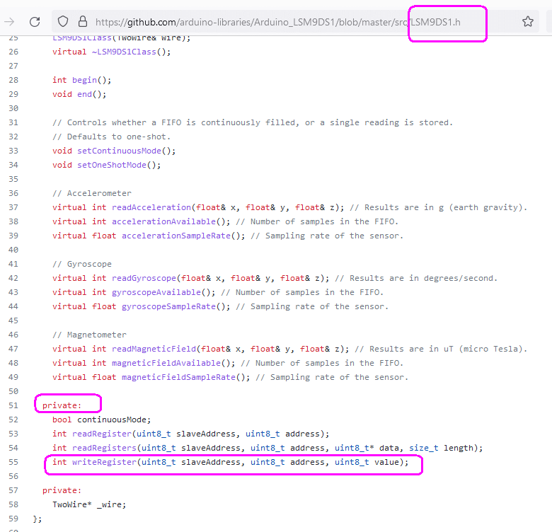552x532 pixels.
Task: Bookmark this page with the star icon
Action: coord(528,22)
